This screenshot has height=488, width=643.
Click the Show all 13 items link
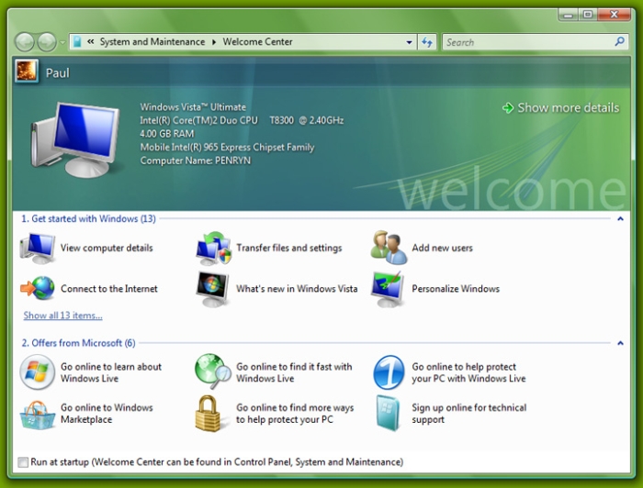[62, 316]
